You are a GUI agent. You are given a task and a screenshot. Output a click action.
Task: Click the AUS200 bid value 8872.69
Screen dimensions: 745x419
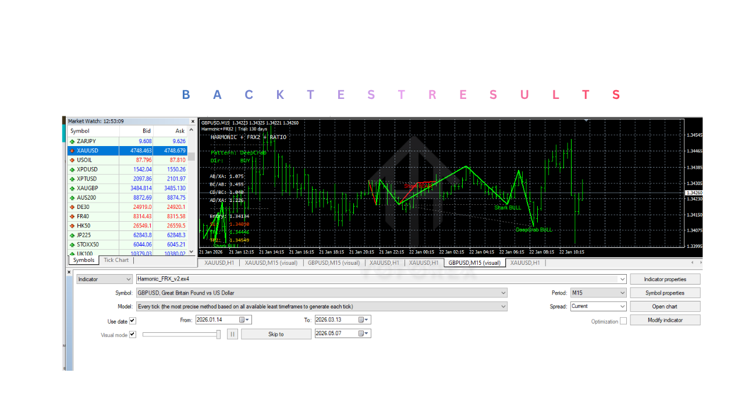tap(143, 197)
